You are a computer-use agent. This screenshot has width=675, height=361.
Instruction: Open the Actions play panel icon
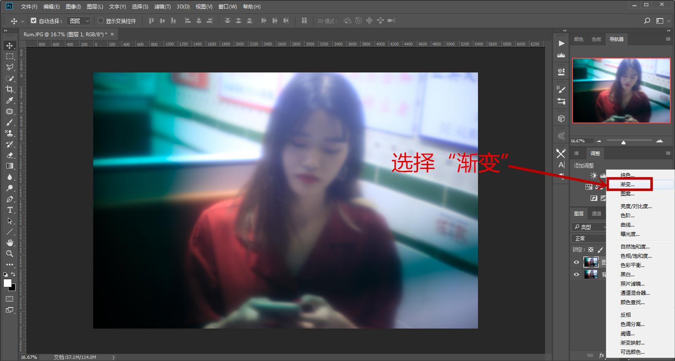click(x=561, y=43)
